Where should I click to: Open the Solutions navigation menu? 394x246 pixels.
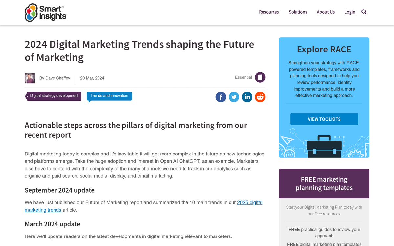(x=298, y=12)
